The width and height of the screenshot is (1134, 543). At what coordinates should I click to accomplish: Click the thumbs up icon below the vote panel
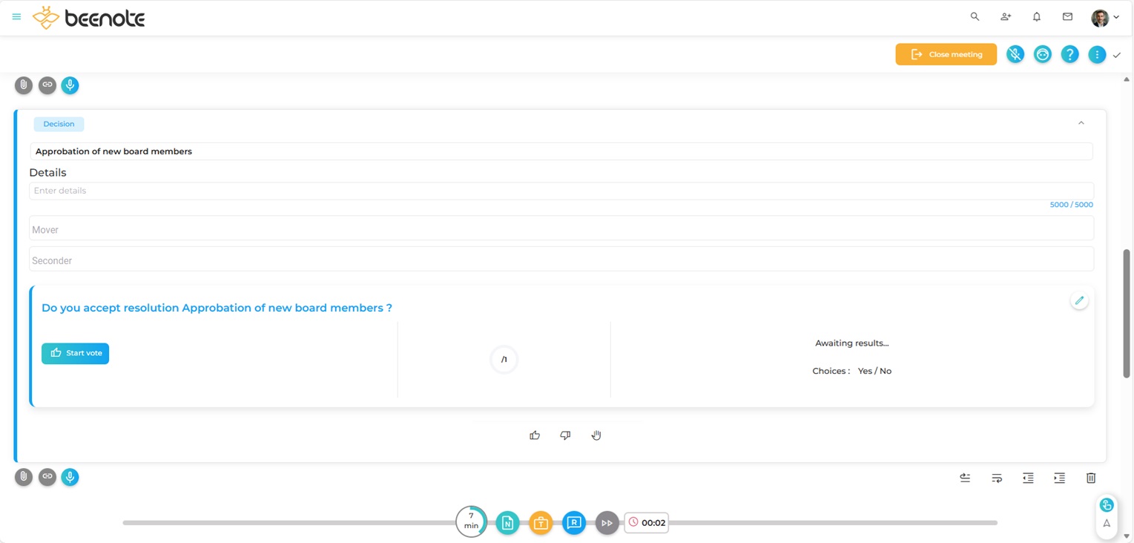pos(535,435)
